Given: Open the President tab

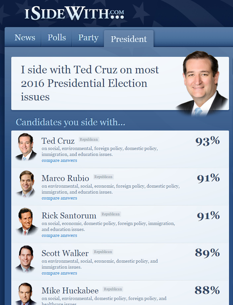Looking at the screenshot, I should pyautogui.click(x=128, y=39).
